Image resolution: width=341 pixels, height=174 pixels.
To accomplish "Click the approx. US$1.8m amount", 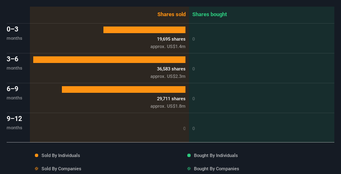I will coord(168,106).
